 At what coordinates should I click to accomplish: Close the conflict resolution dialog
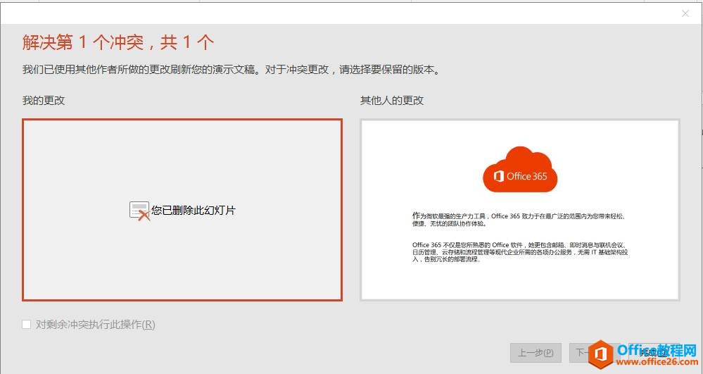tap(685, 13)
